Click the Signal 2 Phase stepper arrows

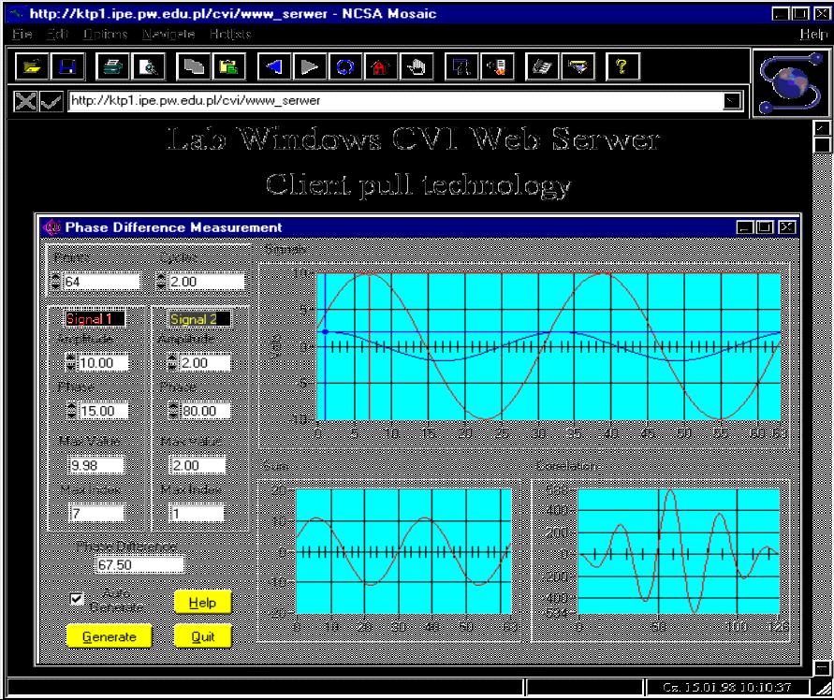(x=173, y=410)
